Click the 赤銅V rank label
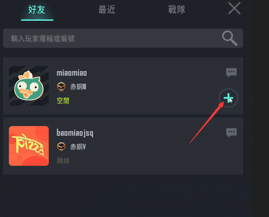 [78, 147]
